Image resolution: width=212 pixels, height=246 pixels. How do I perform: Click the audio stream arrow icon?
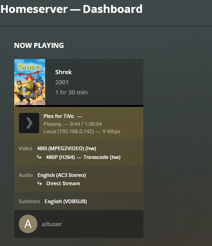coord(40,183)
